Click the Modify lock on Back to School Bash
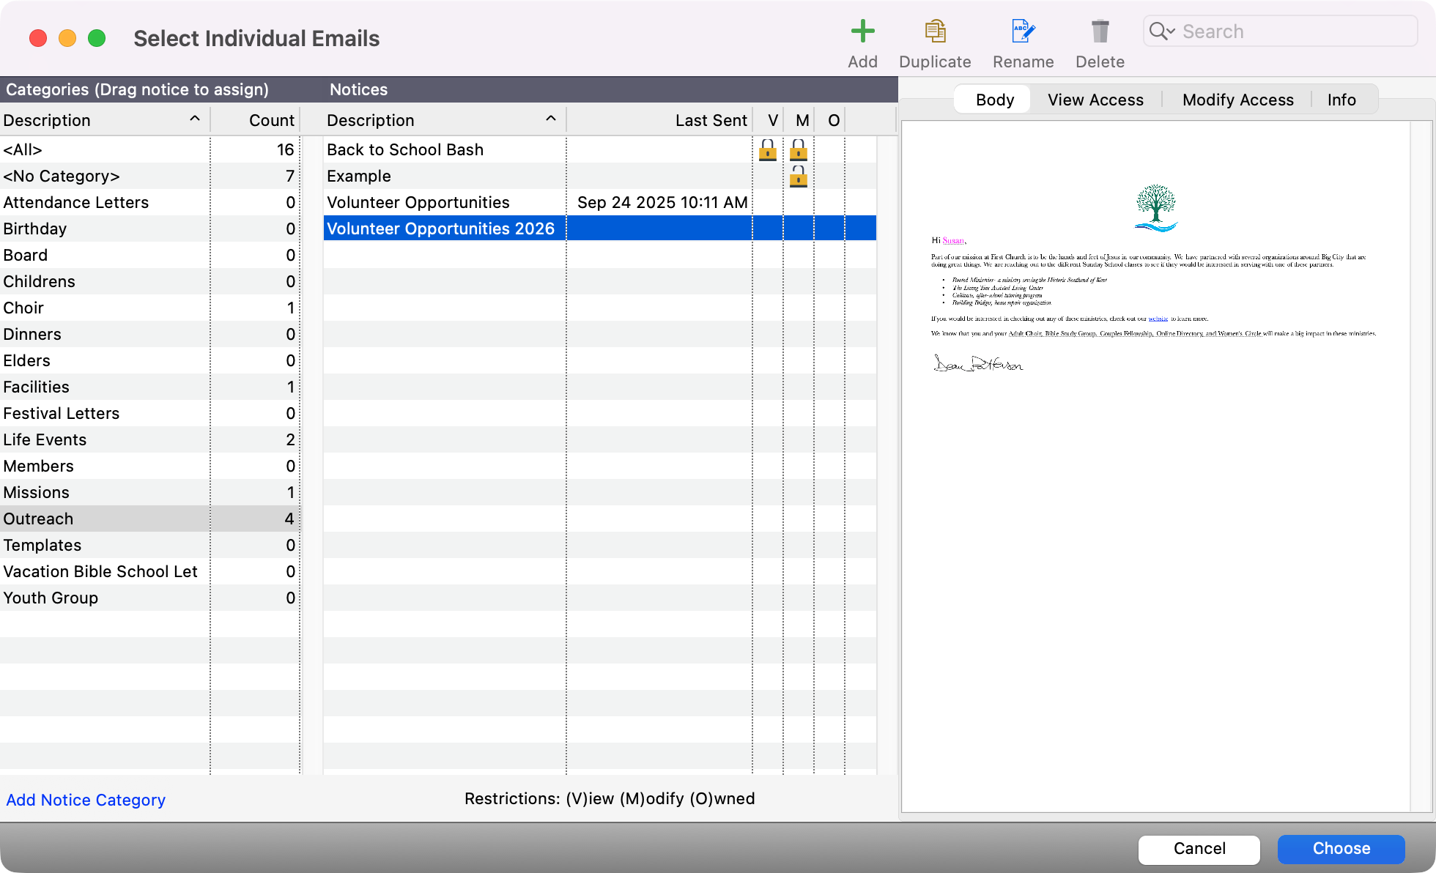 click(x=799, y=150)
